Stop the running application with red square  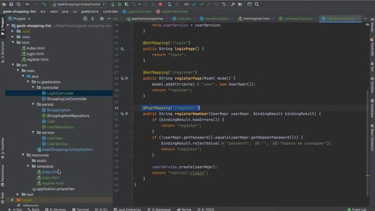click(161, 4)
